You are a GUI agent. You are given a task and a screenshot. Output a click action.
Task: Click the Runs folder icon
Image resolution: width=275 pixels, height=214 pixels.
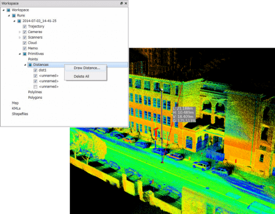[14, 15]
